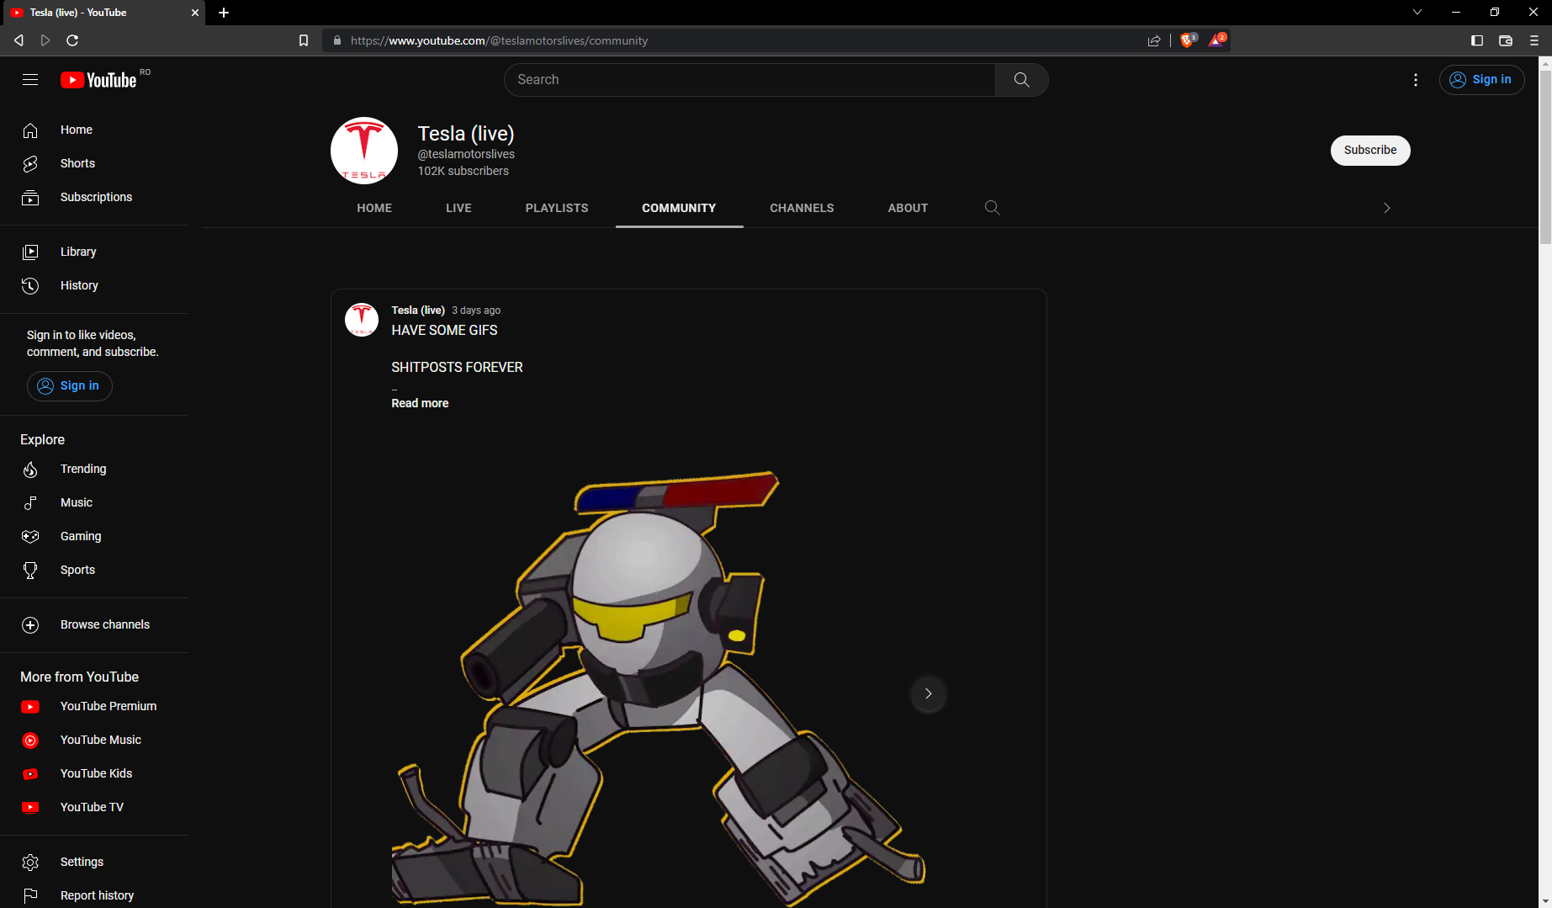Subscribe to the Tesla (live) channel

tap(1370, 151)
